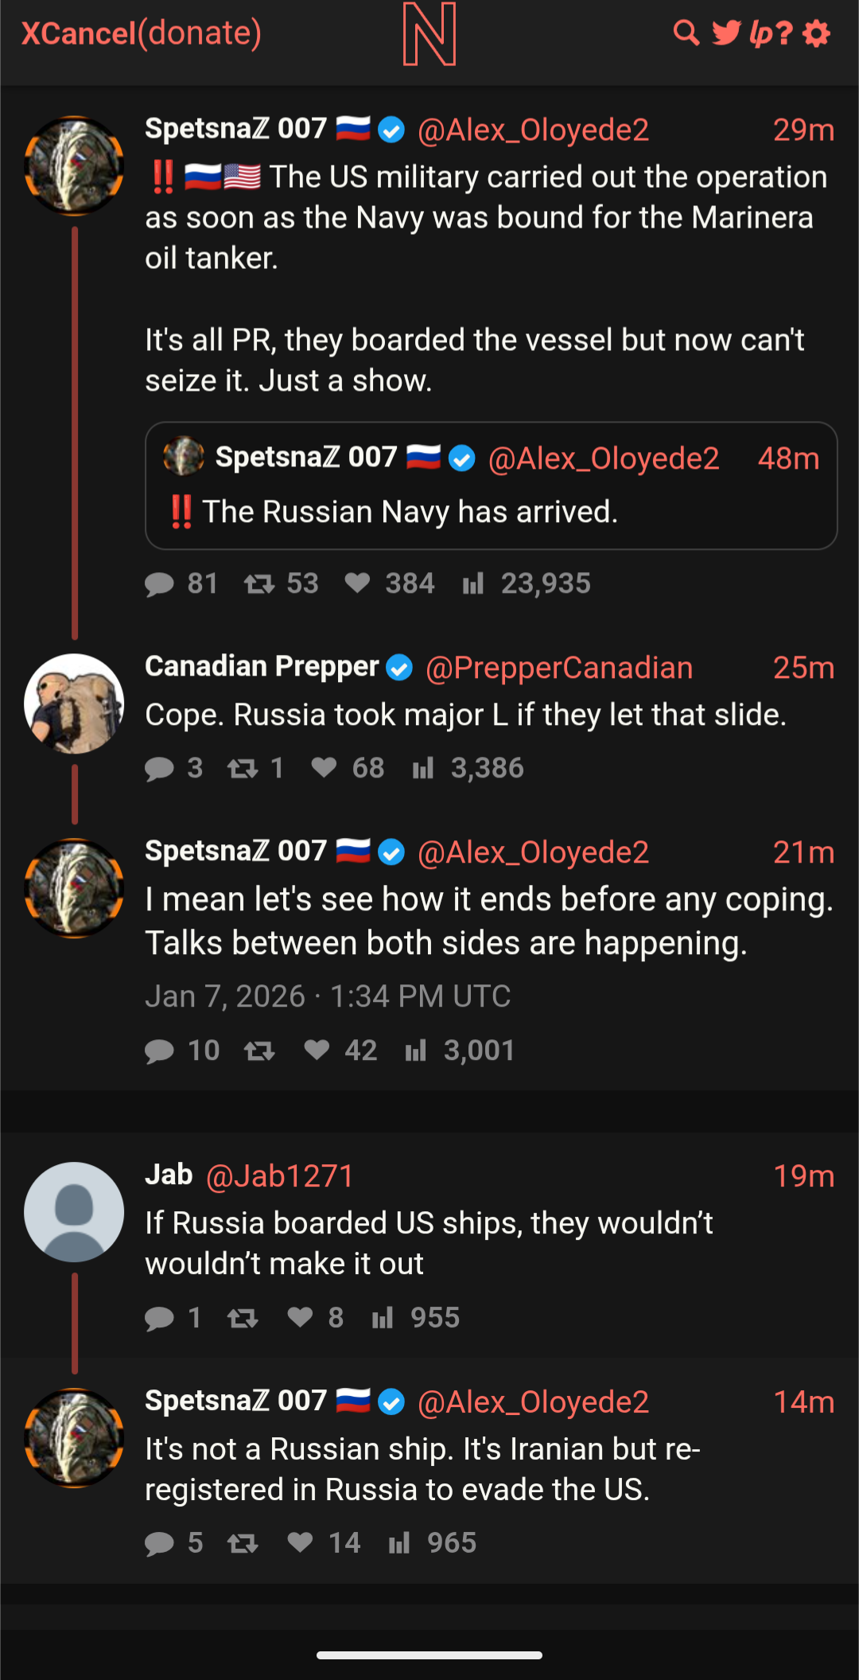Click reply bubble on Canadian Prepper's tweet

[159, 769]
